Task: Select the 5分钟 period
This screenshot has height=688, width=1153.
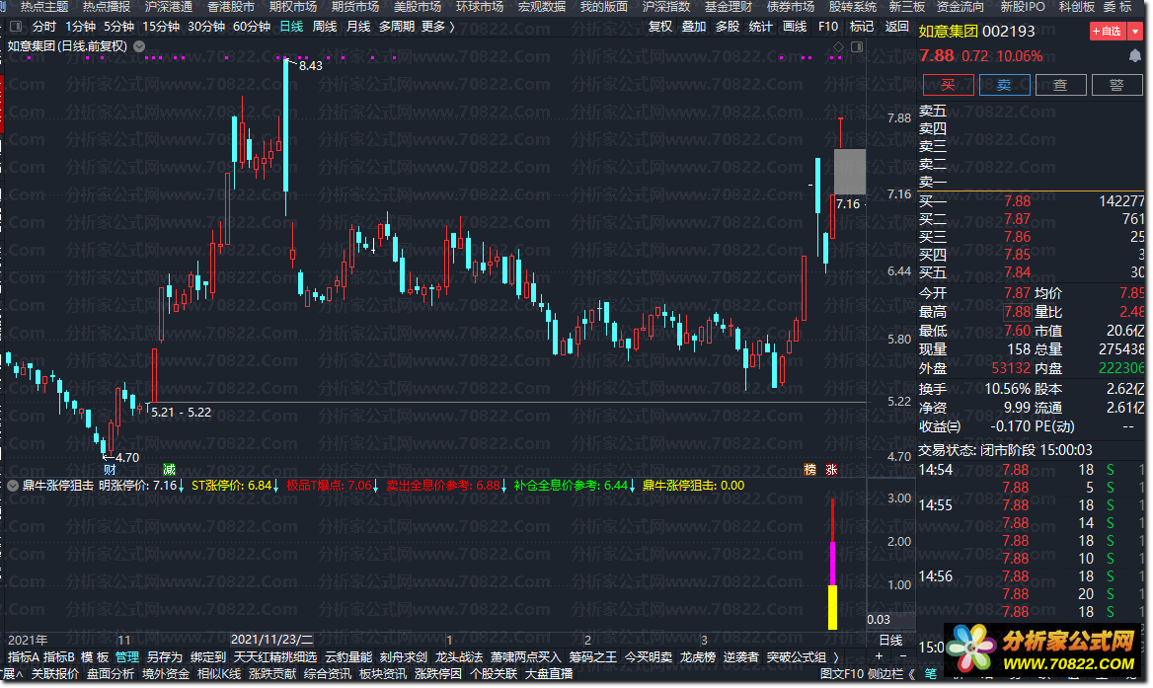Action: (x=118, y=27)
